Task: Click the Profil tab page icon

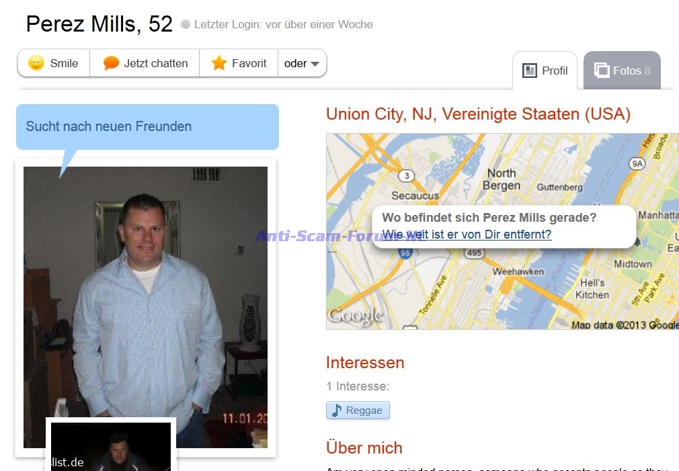Action: coord(529,71)
